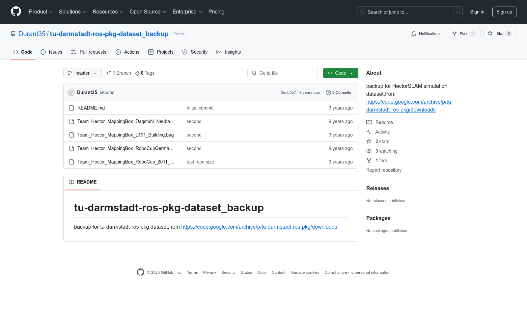Click the Terms footer link
527x329 pixels.
click(192, 272)
